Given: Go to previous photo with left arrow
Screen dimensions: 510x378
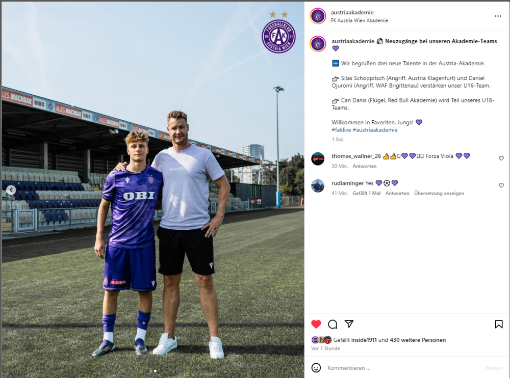Looking at the screenshot, I should click(x=11, y=190).
